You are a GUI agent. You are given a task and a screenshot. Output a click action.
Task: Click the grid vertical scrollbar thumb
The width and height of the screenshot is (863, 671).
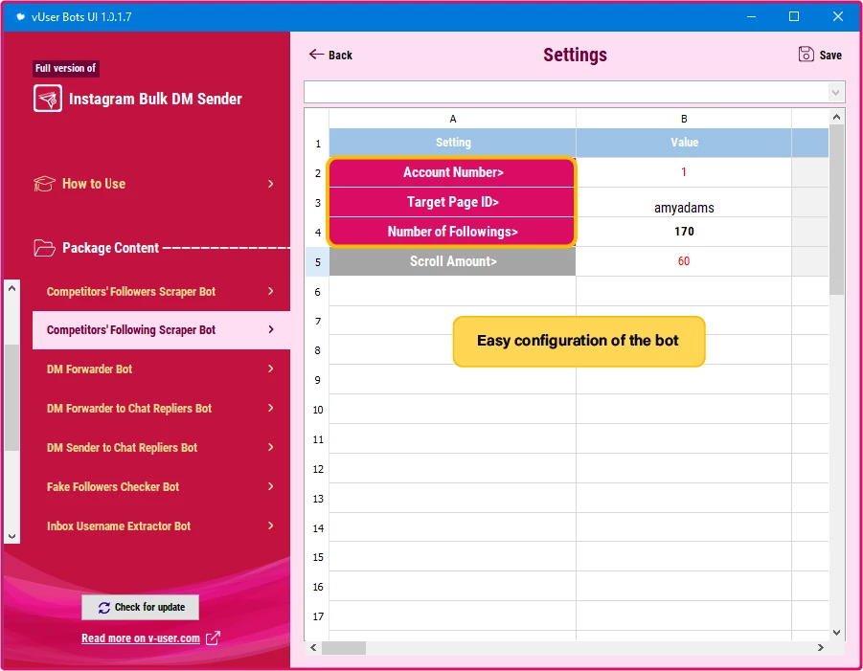(x=836, y=210)
